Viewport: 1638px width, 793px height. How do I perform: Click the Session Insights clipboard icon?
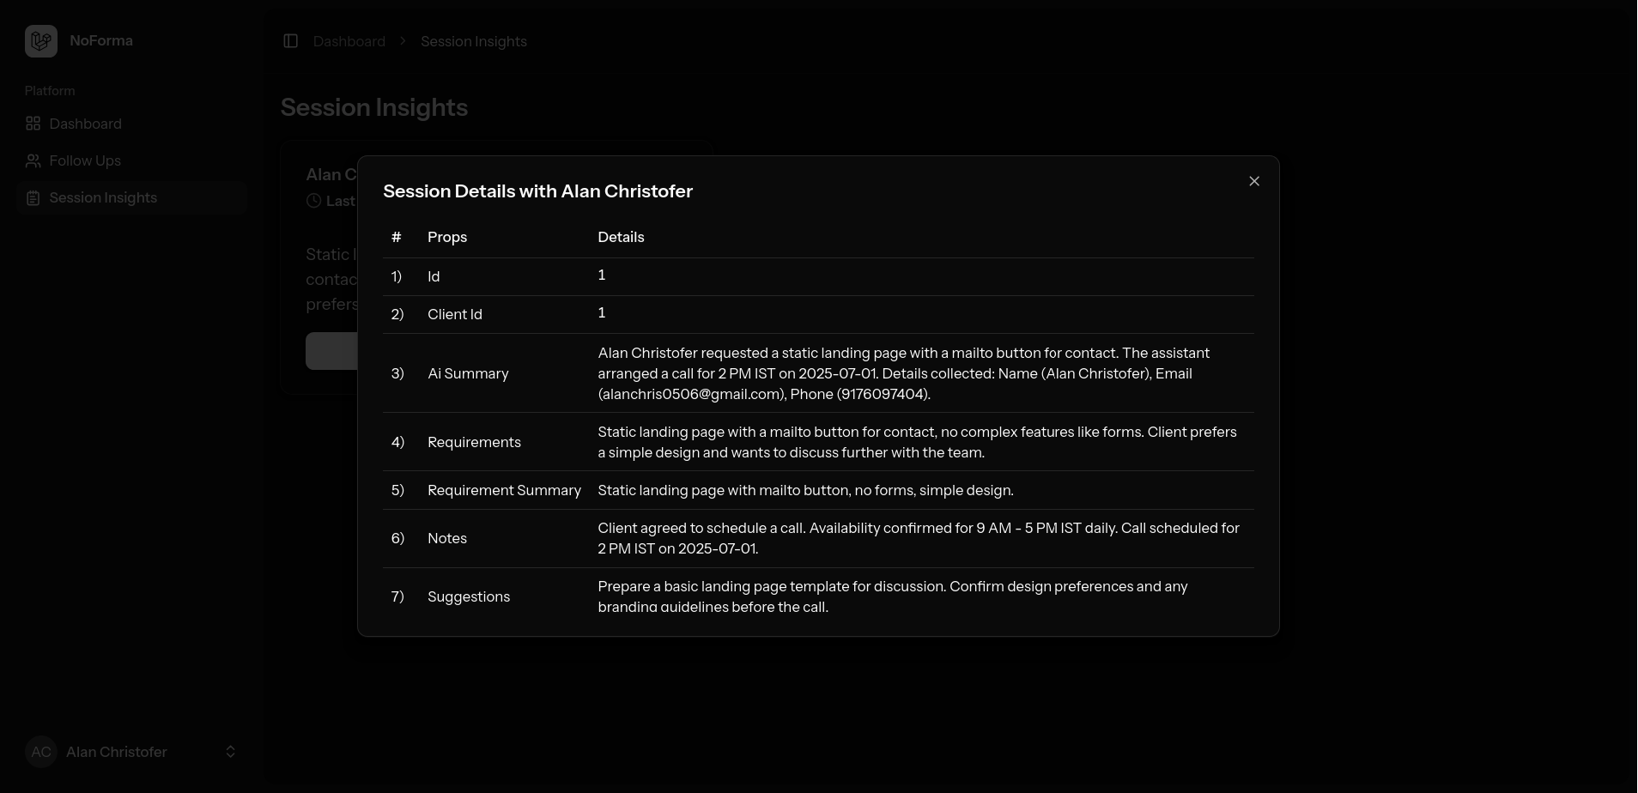[x=33, y=198]
